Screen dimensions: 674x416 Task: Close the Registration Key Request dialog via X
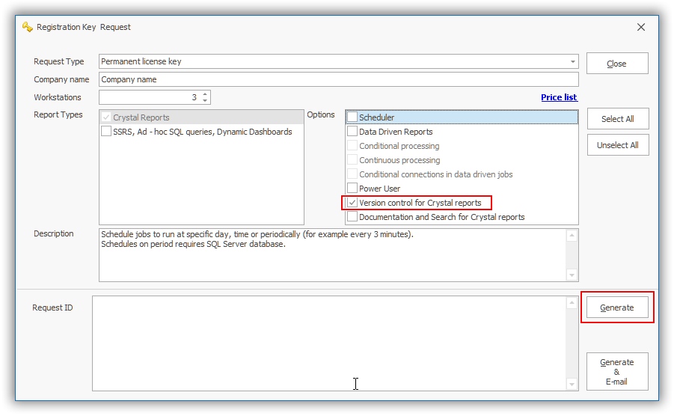point(641,27)
